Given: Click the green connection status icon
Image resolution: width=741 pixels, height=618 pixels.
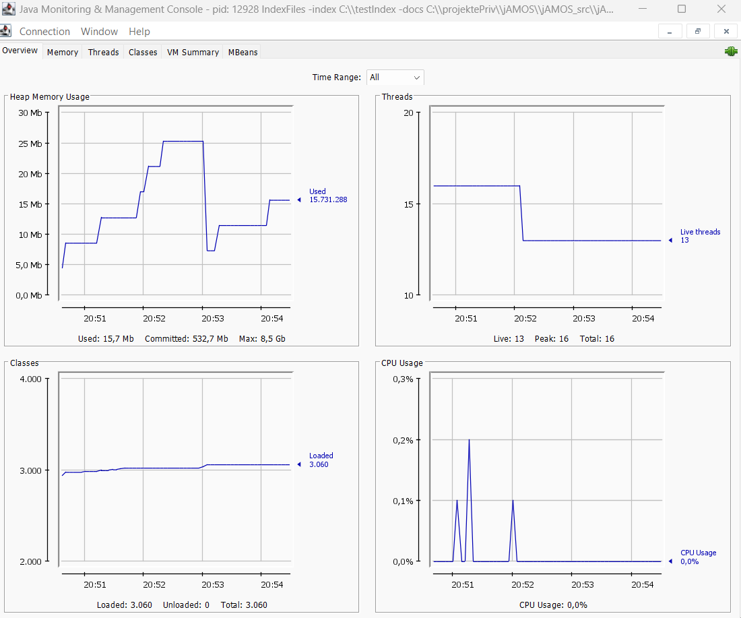Looking at the screenshot, I should point(730,51).
